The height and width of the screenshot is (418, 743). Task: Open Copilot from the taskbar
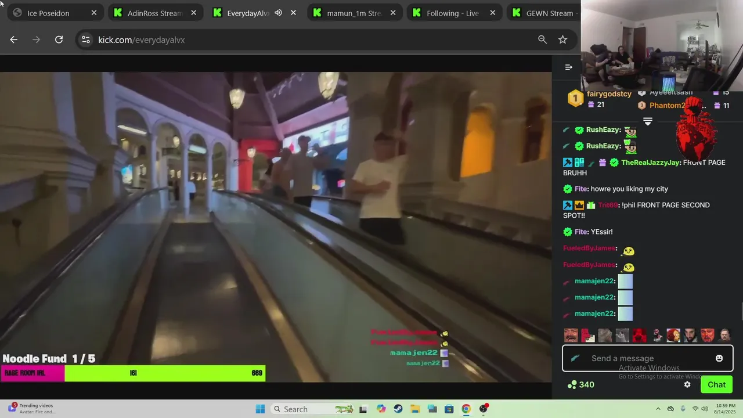click(x=381, y=409)
